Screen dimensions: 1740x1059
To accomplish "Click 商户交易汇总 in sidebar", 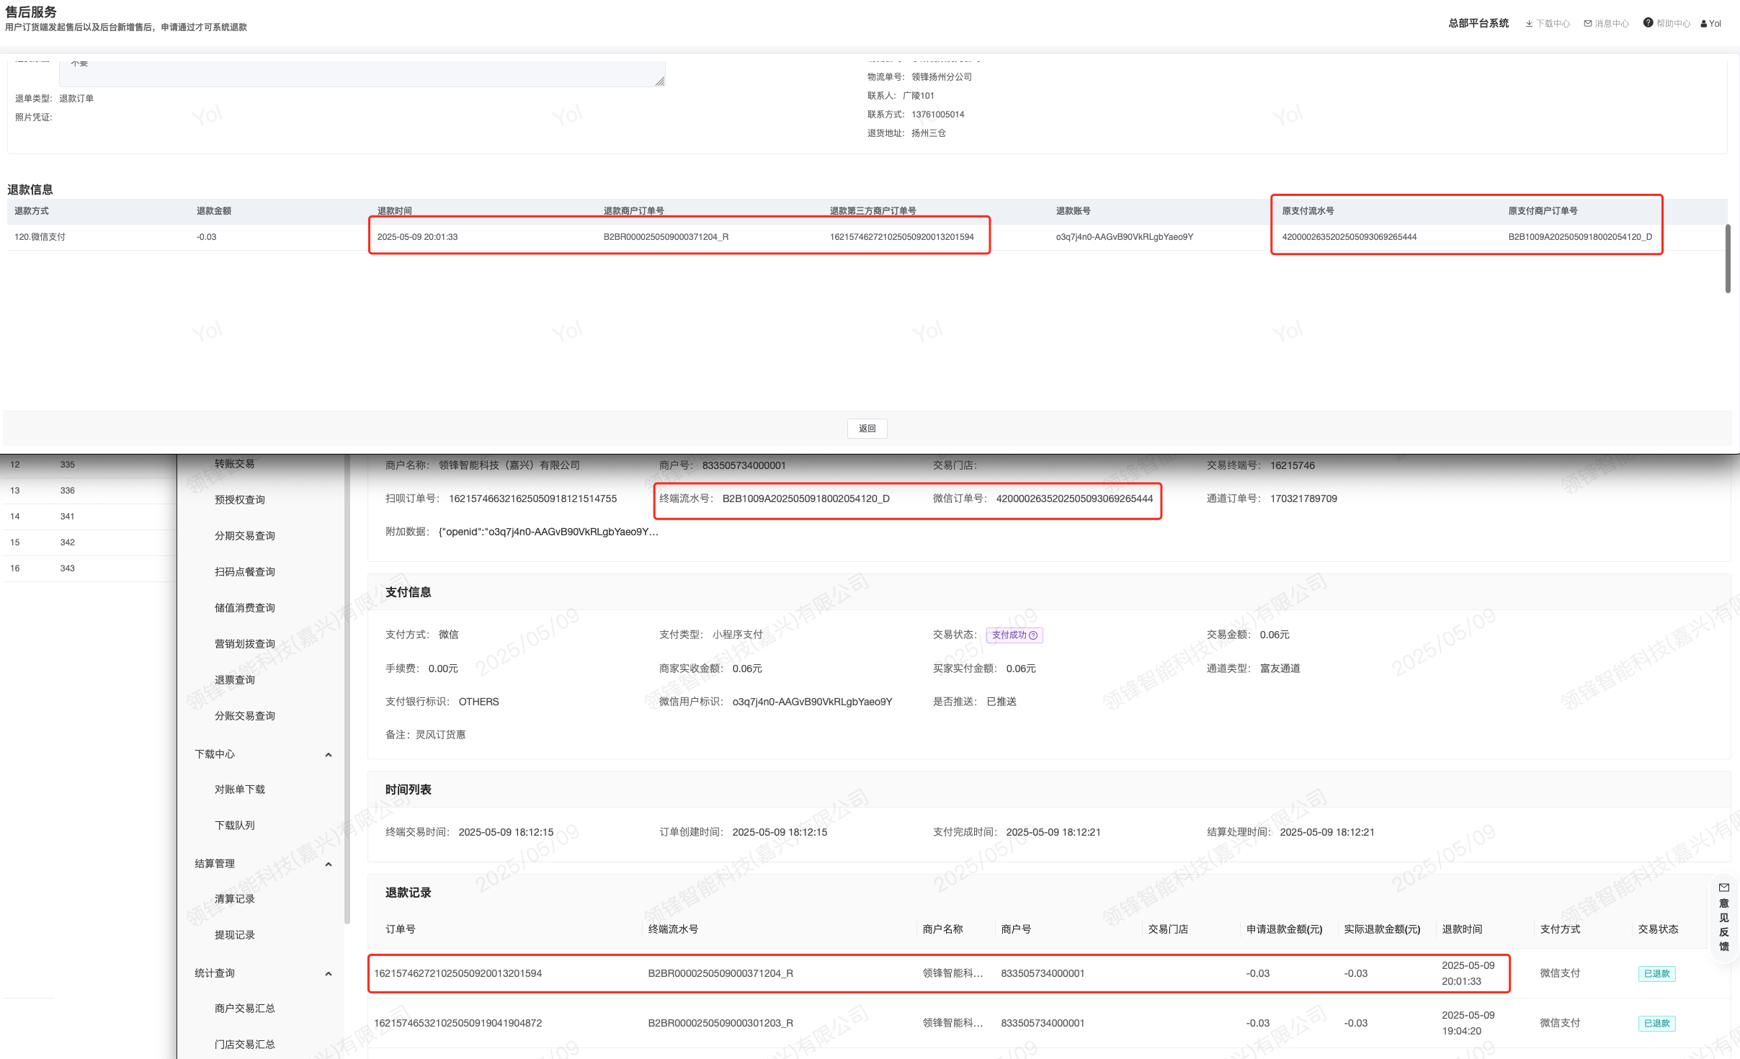I will click(245, 1009).
